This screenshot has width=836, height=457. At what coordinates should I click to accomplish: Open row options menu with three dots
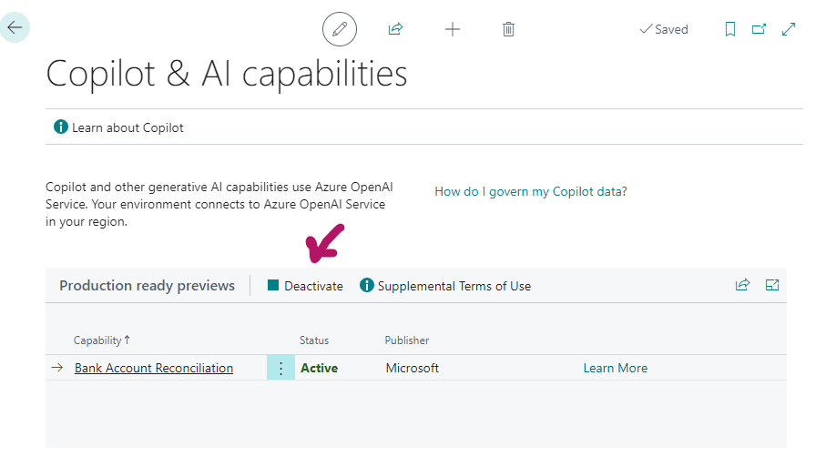(x=280, y=368)
